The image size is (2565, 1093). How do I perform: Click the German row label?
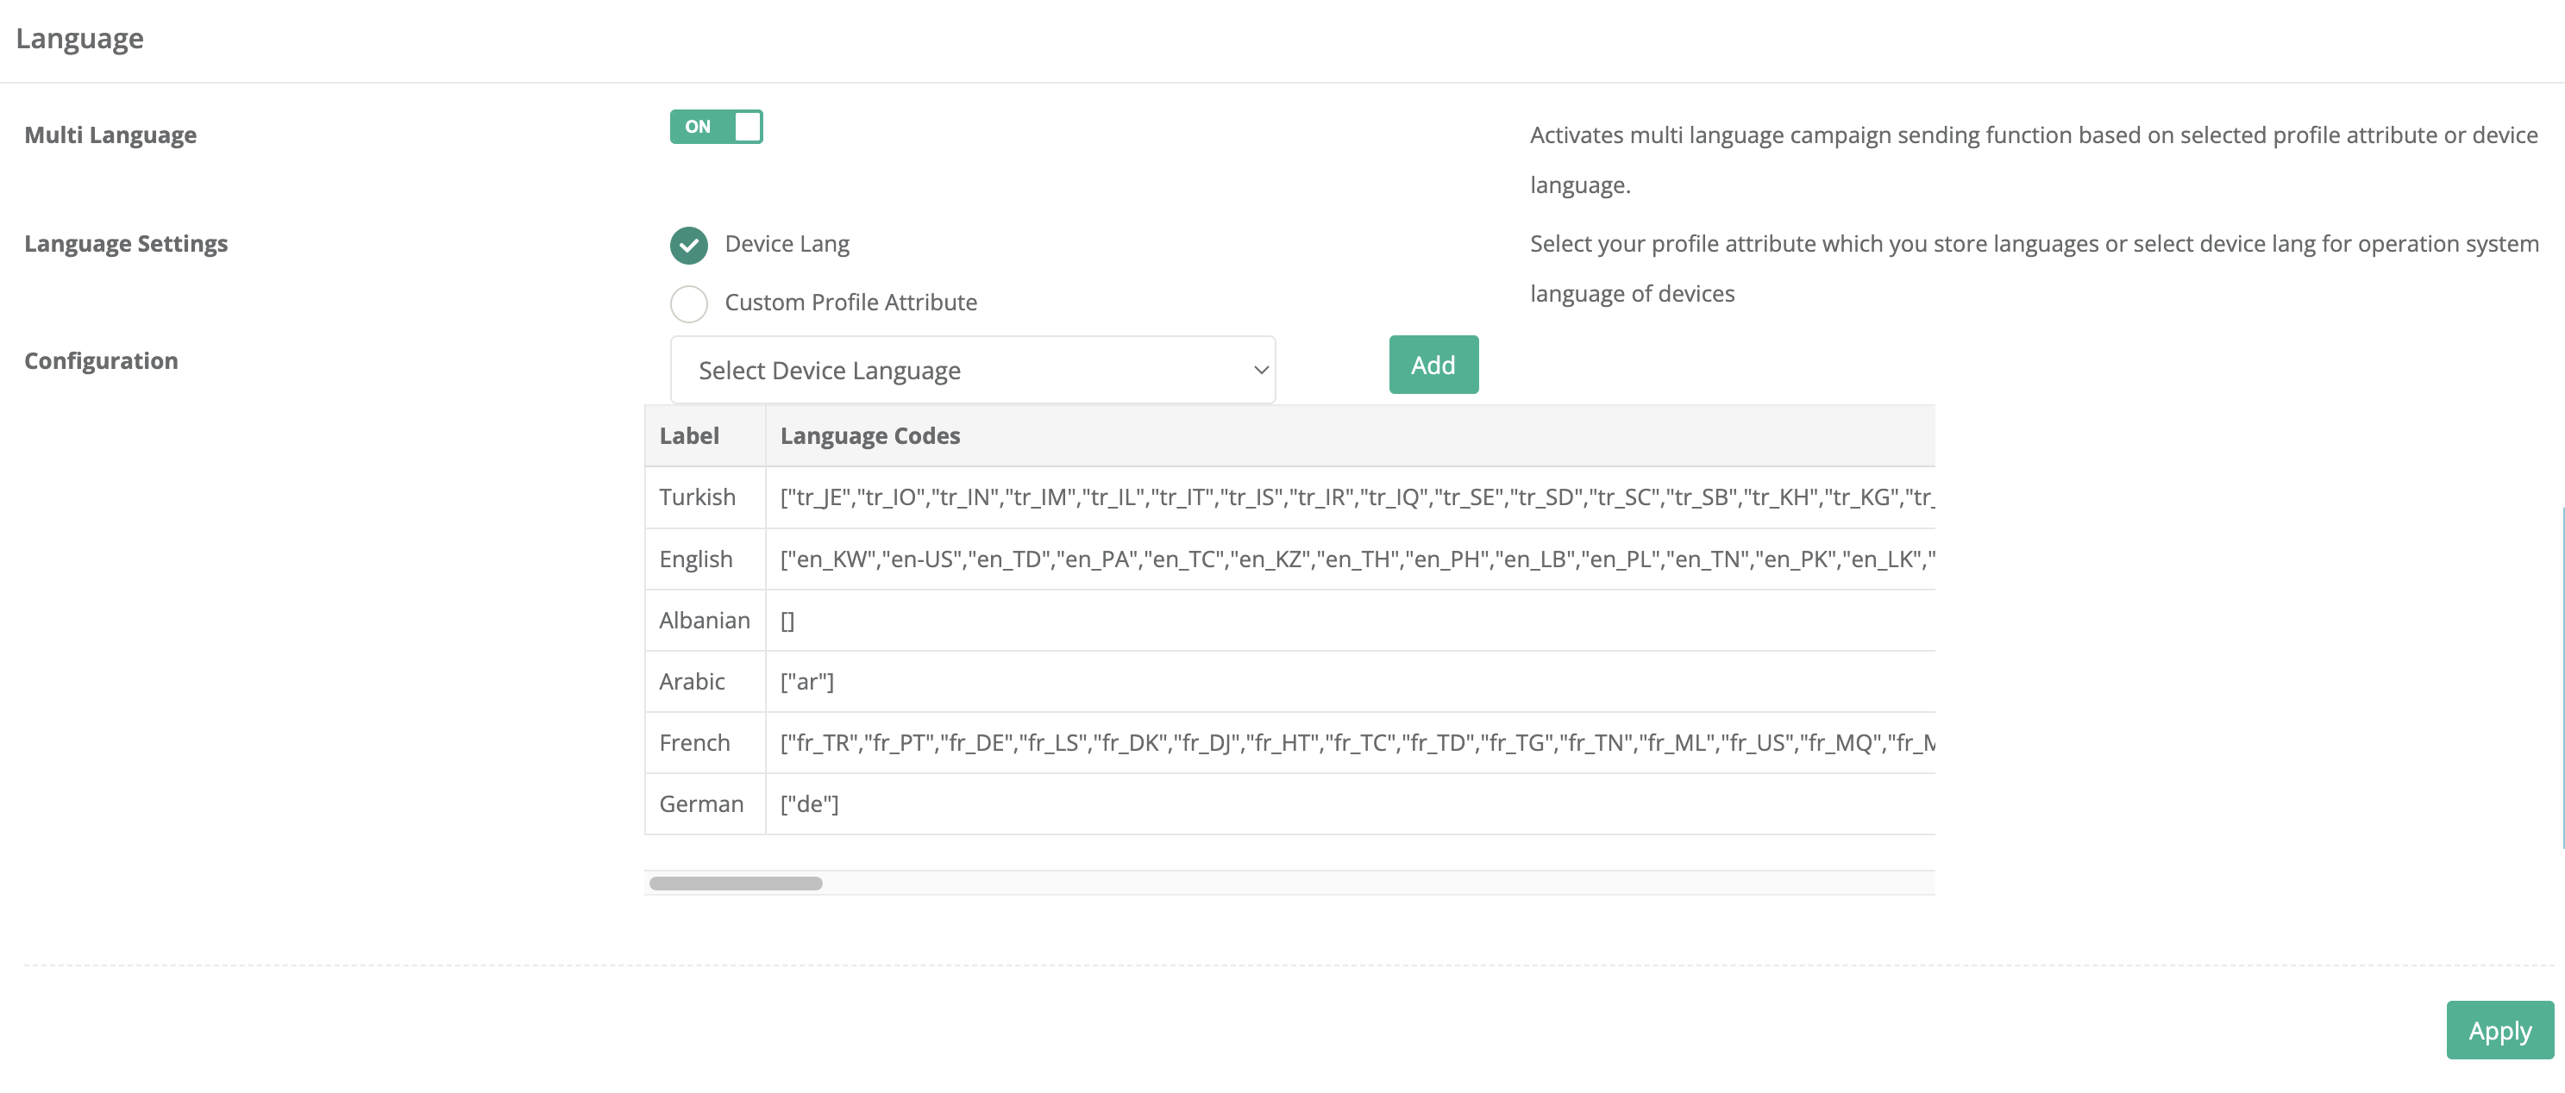coord(701,804)
